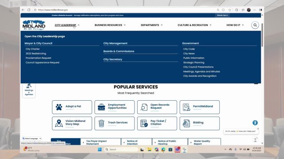Screen dimensions: 284x159
Task: Open Microsoft Teams from the taskbar
Action: [x=177, y=149]
